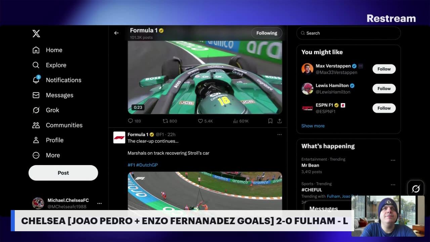Click the #DutchGP hashtag
This screenshot has width=430, height=242.
(x=147, y=165)
